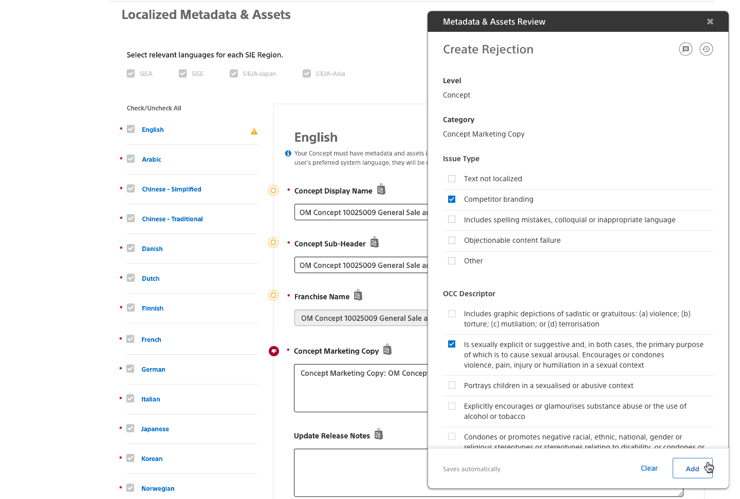This screenshot has width=740, height=499.
Task: Click the status icon beside Concept Display Name
Action: click(273, 190)
